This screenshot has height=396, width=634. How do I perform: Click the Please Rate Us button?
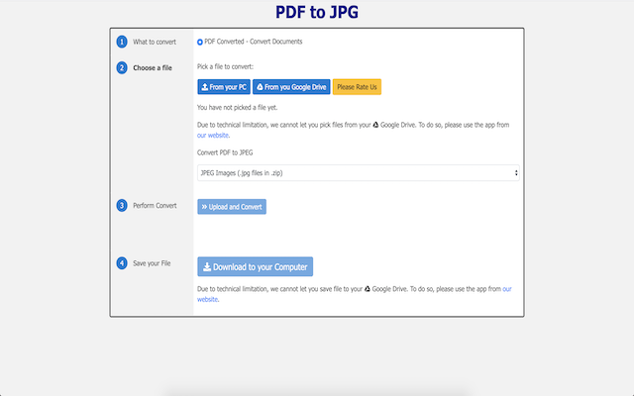click(x=357, y=87)
